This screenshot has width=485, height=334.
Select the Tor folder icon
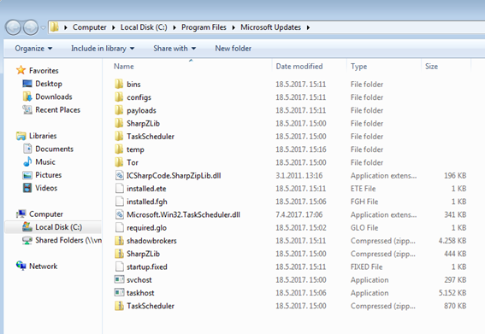(x=119, y=162)
